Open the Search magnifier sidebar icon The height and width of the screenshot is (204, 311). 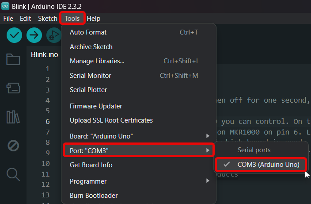(x=13, y=174)
